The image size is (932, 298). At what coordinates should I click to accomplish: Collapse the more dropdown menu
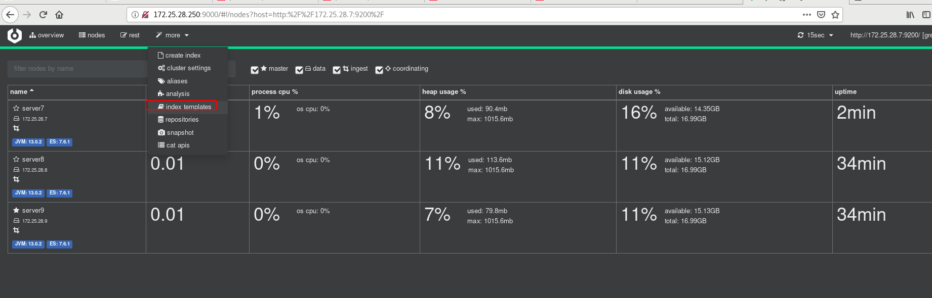tap(172, 35)
